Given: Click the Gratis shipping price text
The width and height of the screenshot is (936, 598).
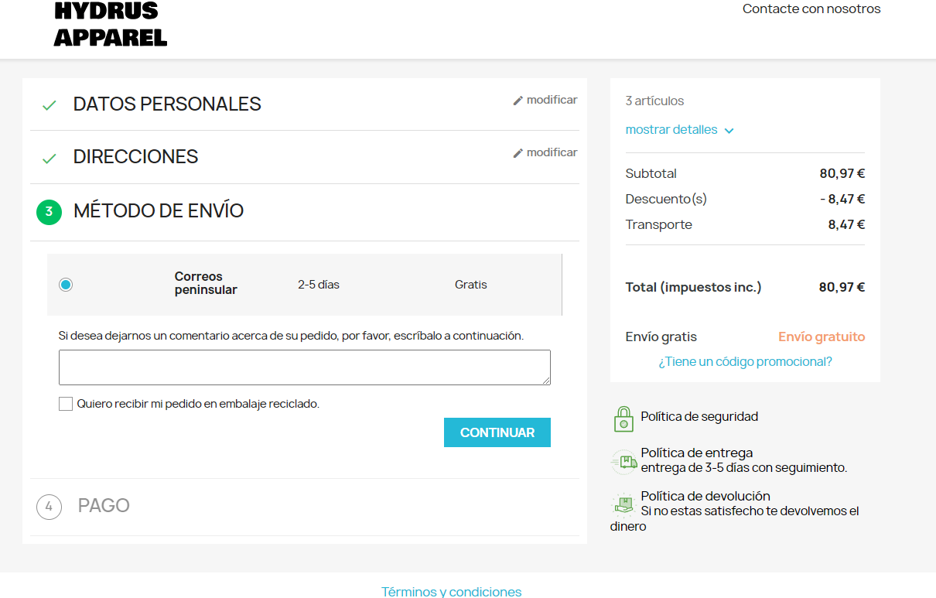Looking at the screenshot, I should pos(471,285).
